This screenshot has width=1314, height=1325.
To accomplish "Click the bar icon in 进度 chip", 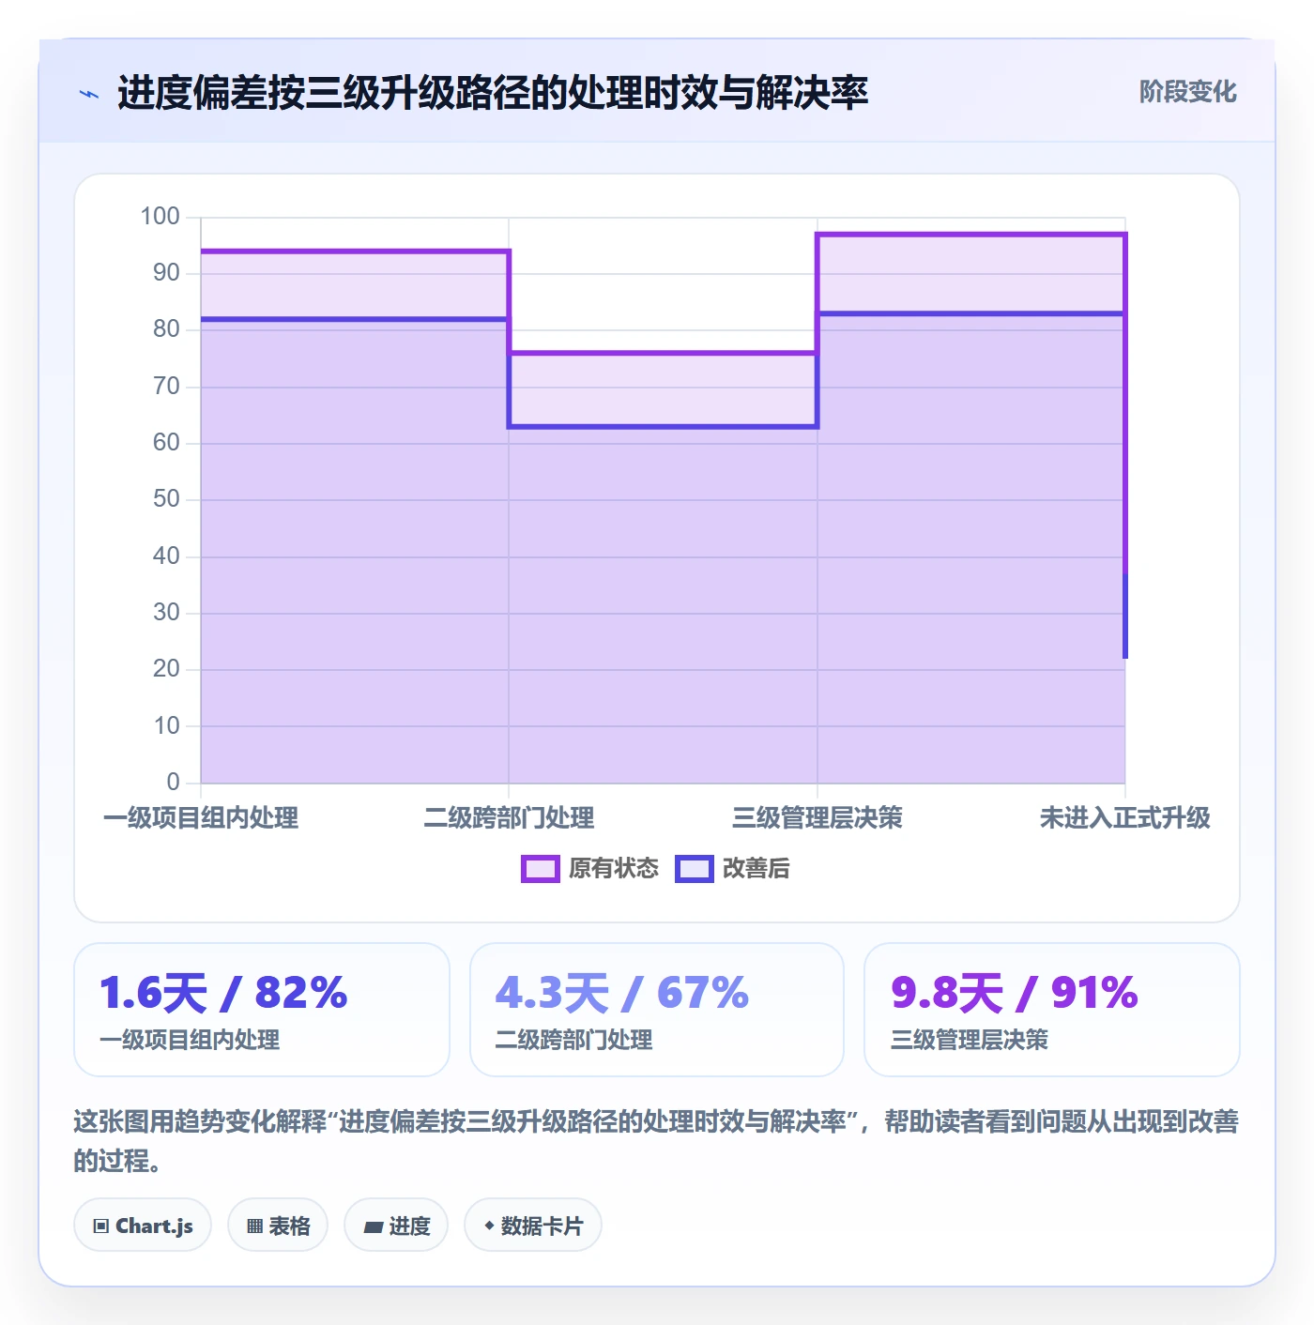I will tap(373, 1226).
